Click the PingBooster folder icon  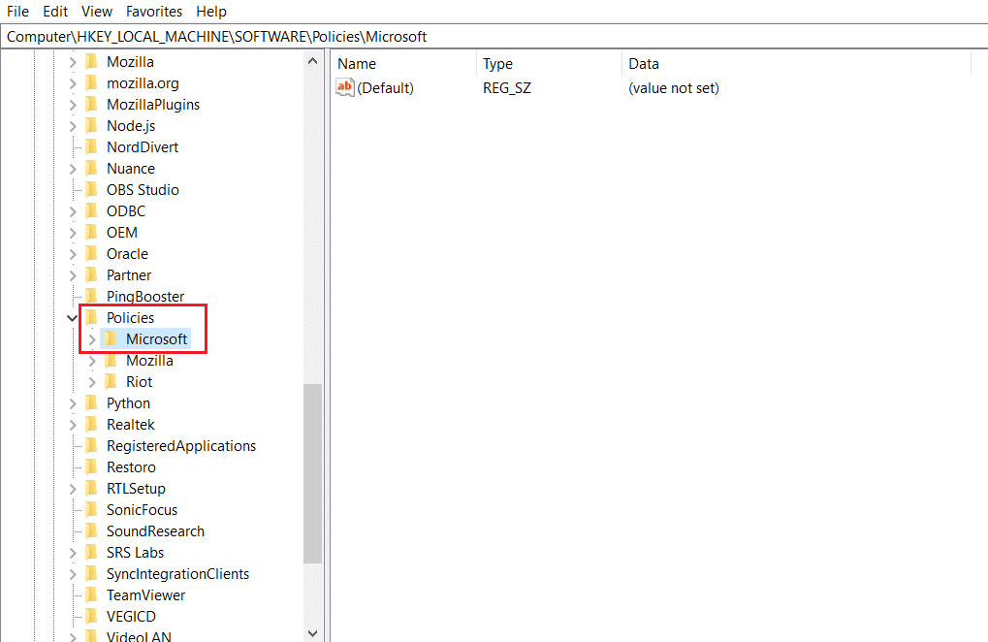click(91, 296)
